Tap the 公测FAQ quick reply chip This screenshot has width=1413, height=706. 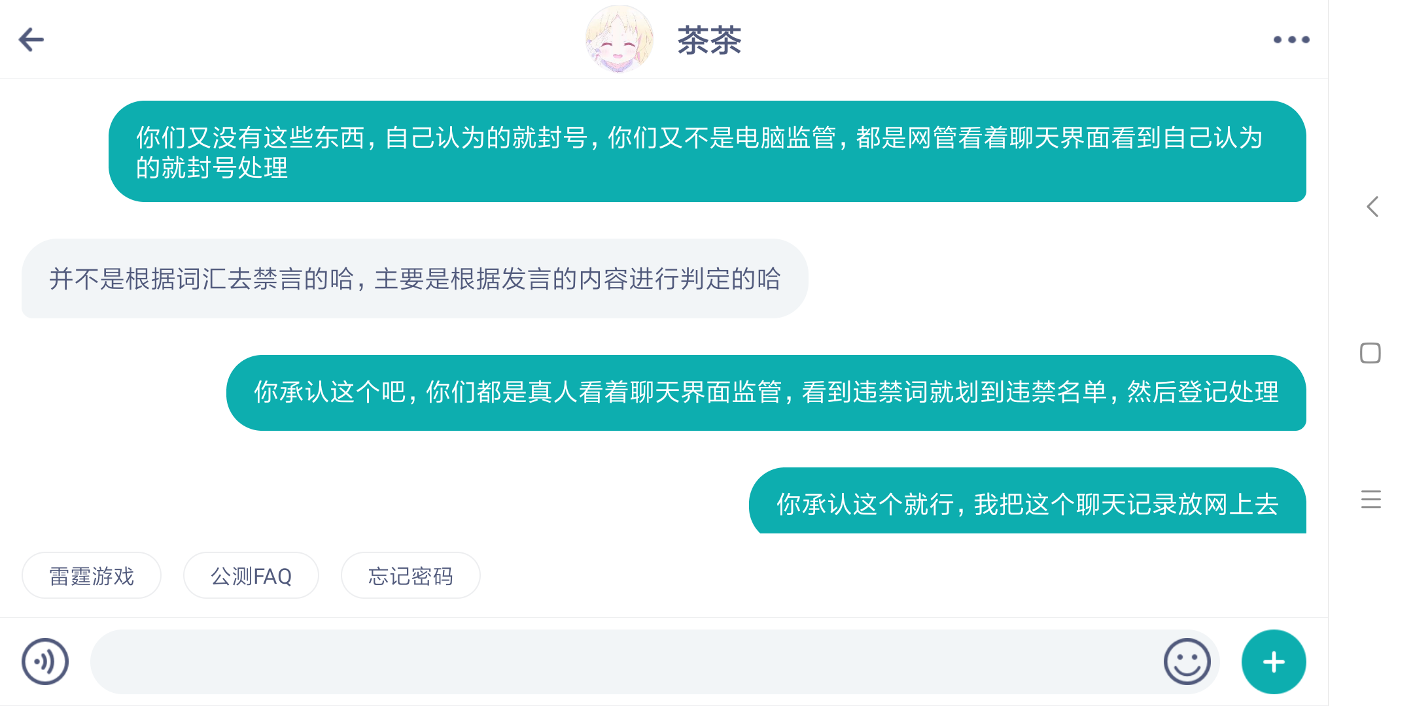click(251, 576)
